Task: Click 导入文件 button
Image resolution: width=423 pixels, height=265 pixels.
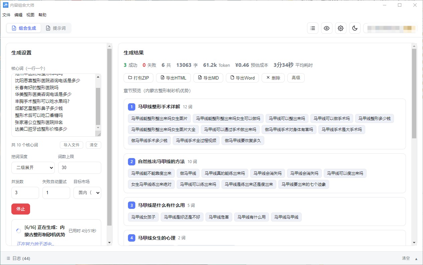Action: click(x=72, y=145)
